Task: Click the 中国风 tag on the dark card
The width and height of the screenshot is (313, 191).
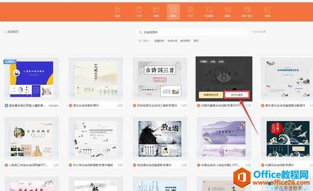Action: click(x=203, y=62)
